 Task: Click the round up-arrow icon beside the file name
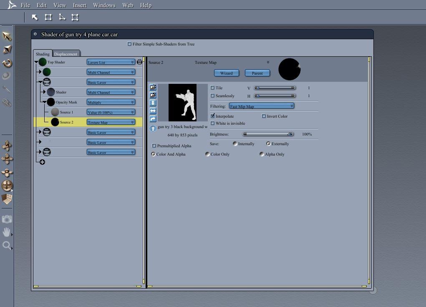[153, 128]
